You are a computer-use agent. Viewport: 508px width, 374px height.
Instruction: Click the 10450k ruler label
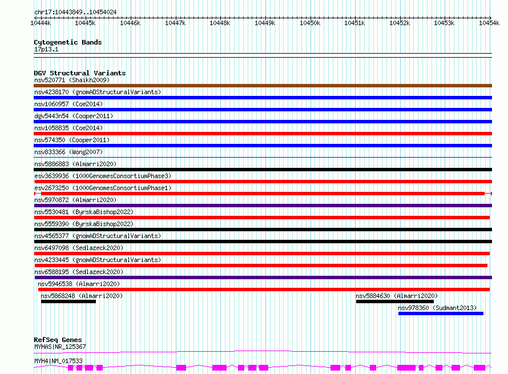point(310,23)
